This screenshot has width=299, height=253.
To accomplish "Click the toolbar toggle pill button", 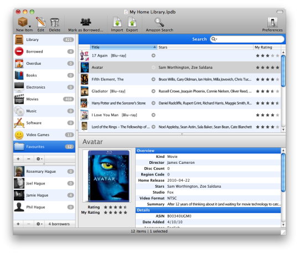I will (x=280, y=12).
